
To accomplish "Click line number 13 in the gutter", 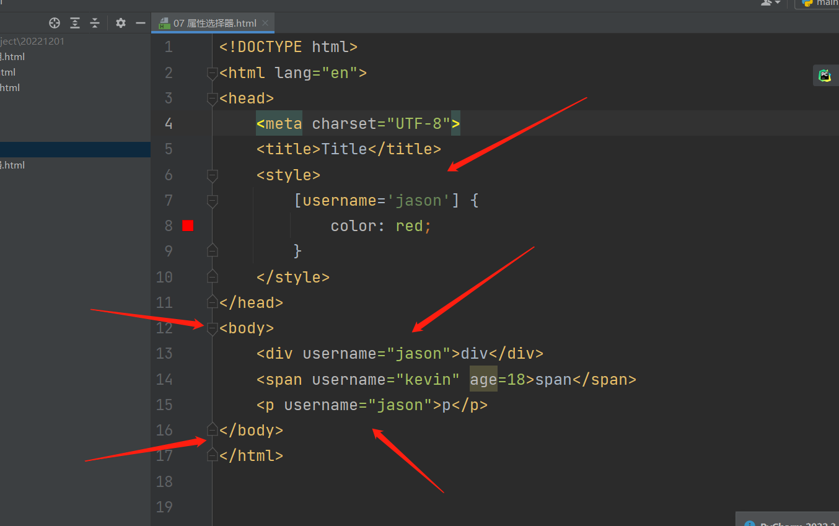I will click(x=164, y=353).
